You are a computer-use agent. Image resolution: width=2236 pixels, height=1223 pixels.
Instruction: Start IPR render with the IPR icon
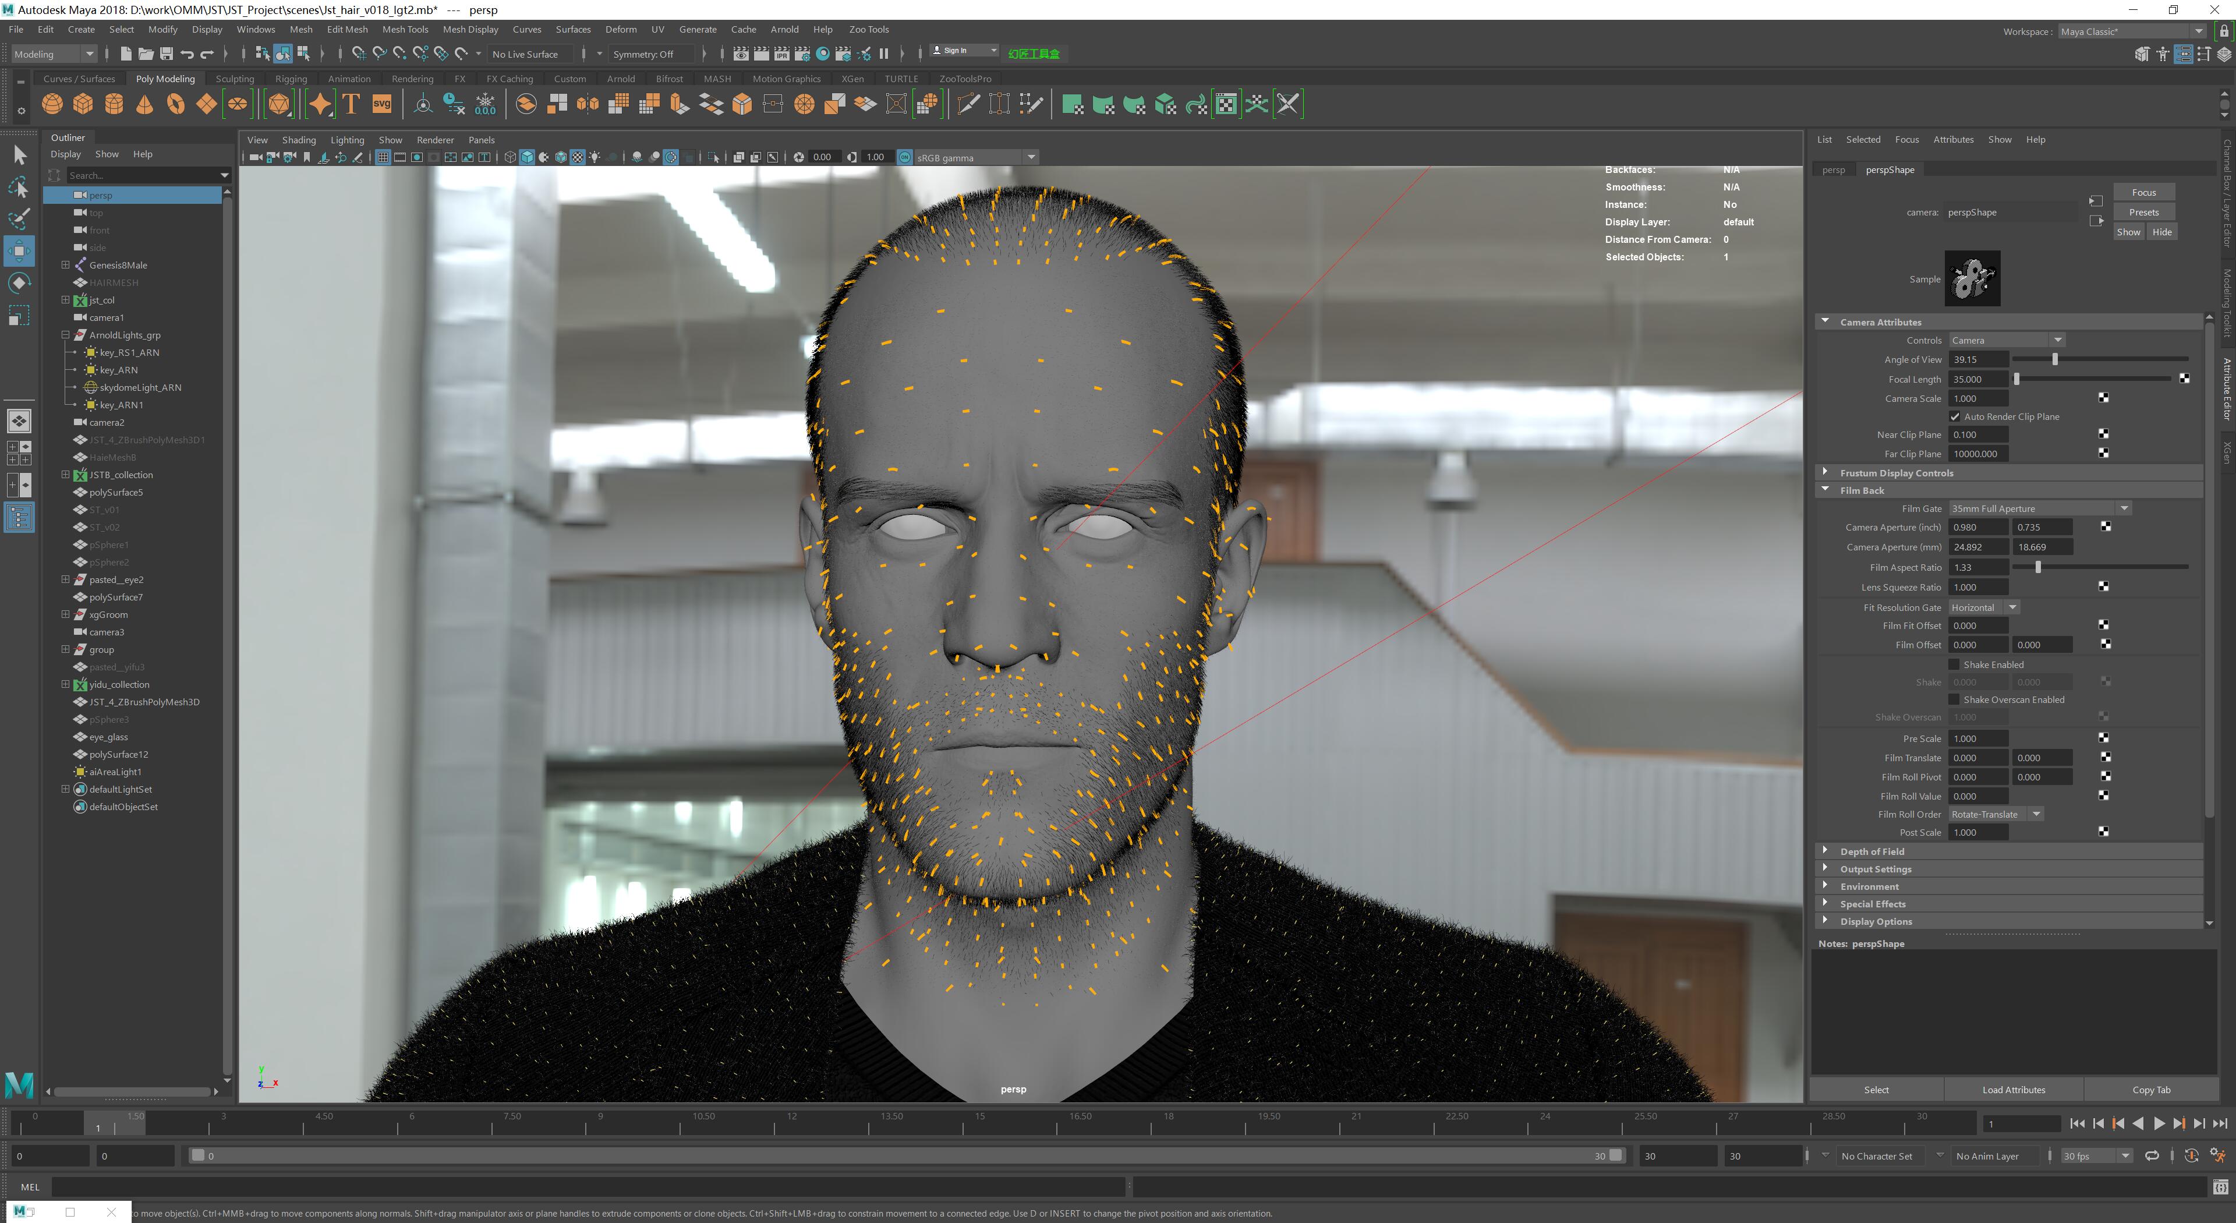782,54
